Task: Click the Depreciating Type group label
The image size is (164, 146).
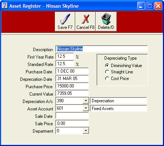Action: [x=121, y=58]
